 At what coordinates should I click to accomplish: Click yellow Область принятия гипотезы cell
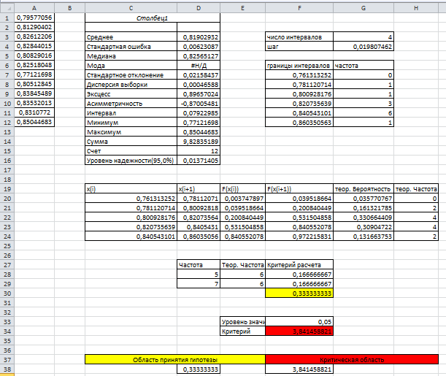pos(175,360)
